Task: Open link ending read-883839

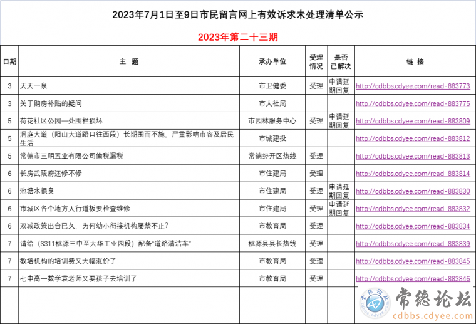Action: coord(413,244)
